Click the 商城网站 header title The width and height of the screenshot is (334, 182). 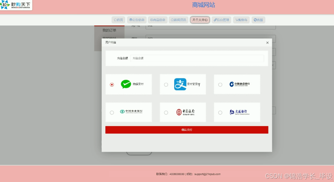coord(203,5)
